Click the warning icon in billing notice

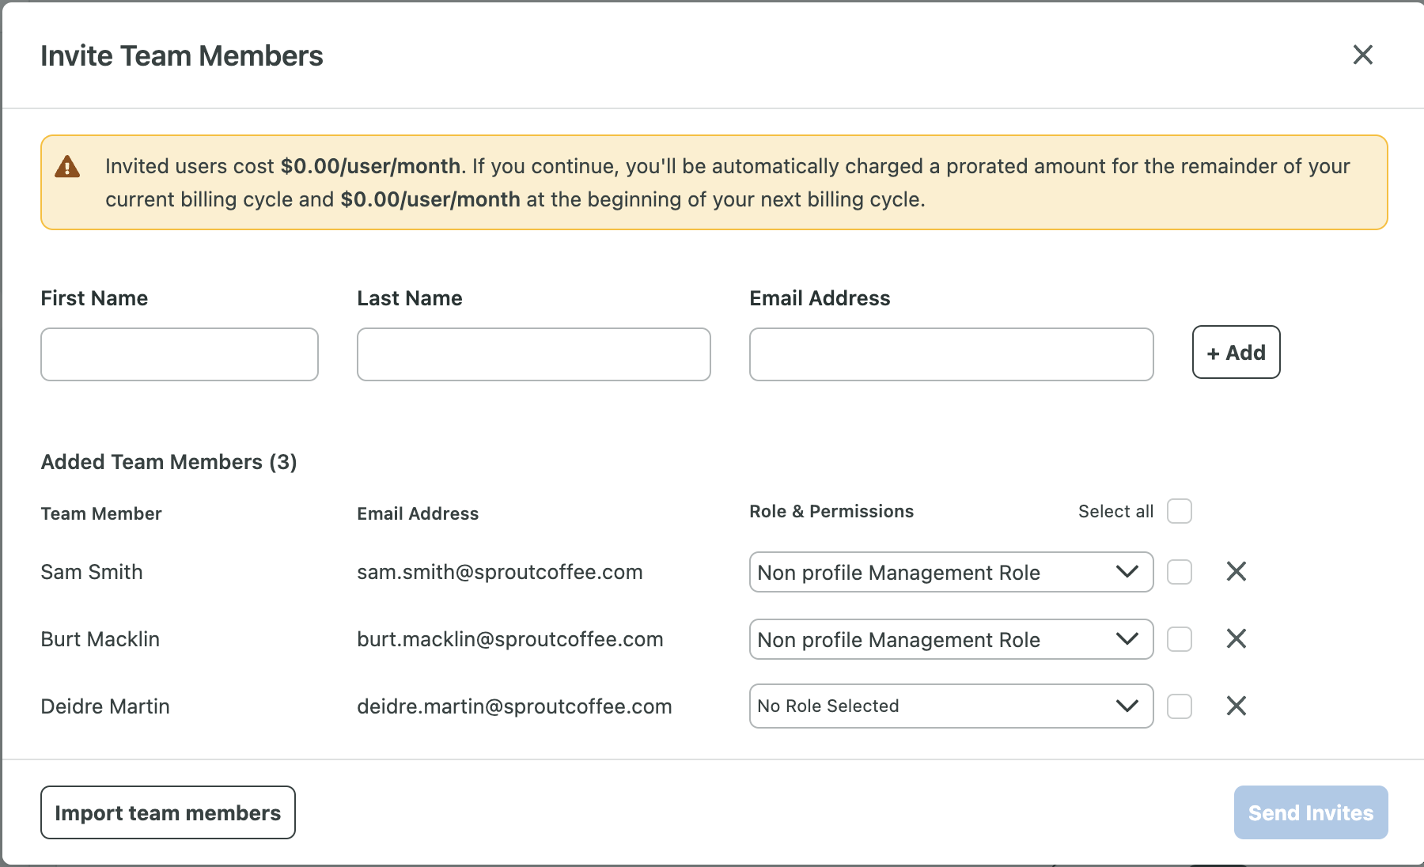point(67,167)
